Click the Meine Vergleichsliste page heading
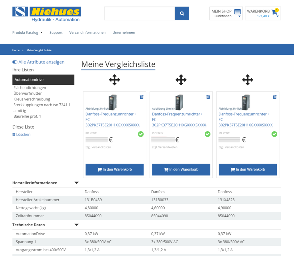This screenshot has height=256, width=294. tap(118, 64)
